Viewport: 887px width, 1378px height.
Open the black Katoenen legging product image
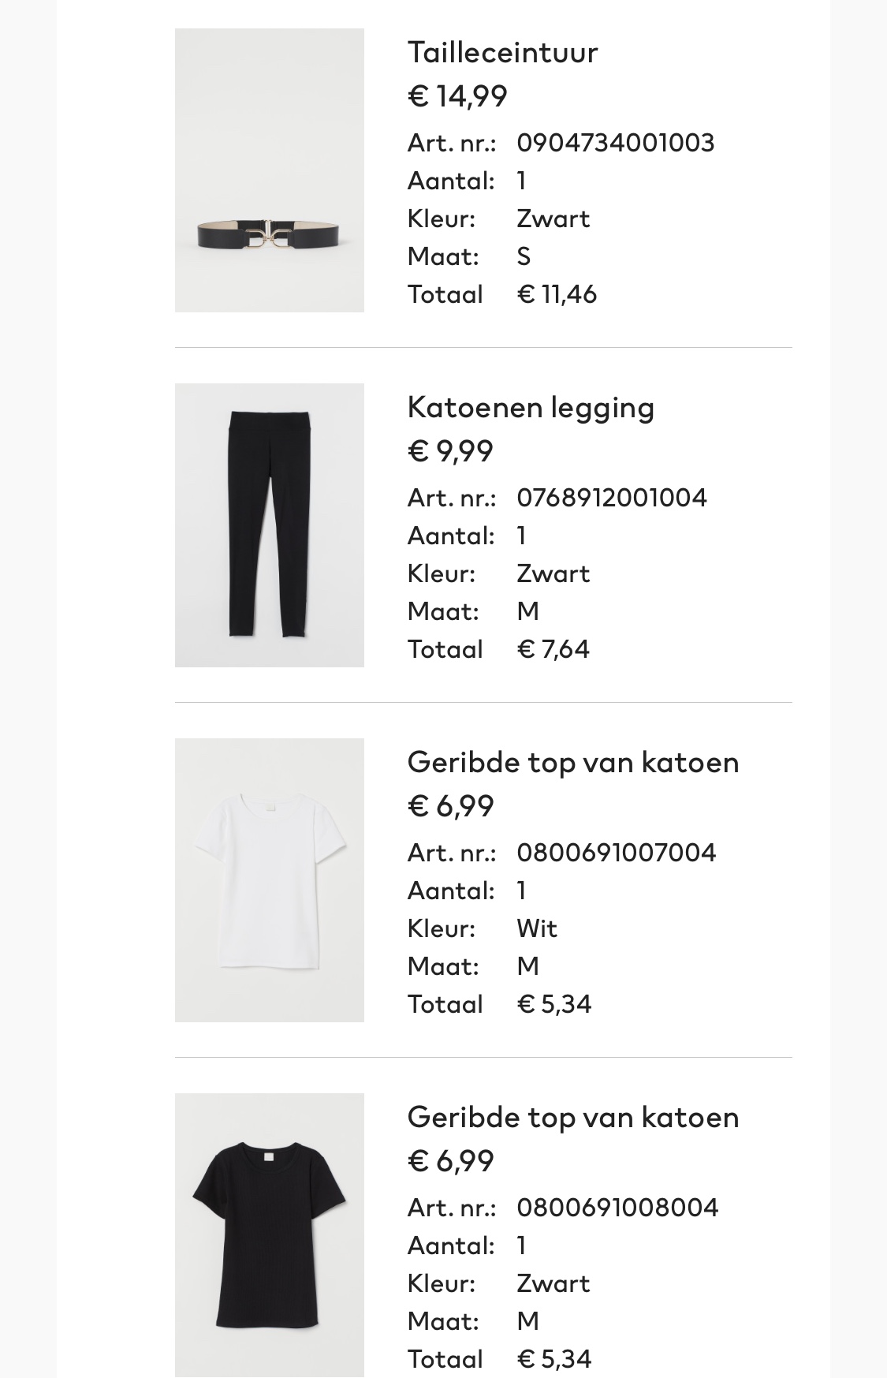click(270, 525)
